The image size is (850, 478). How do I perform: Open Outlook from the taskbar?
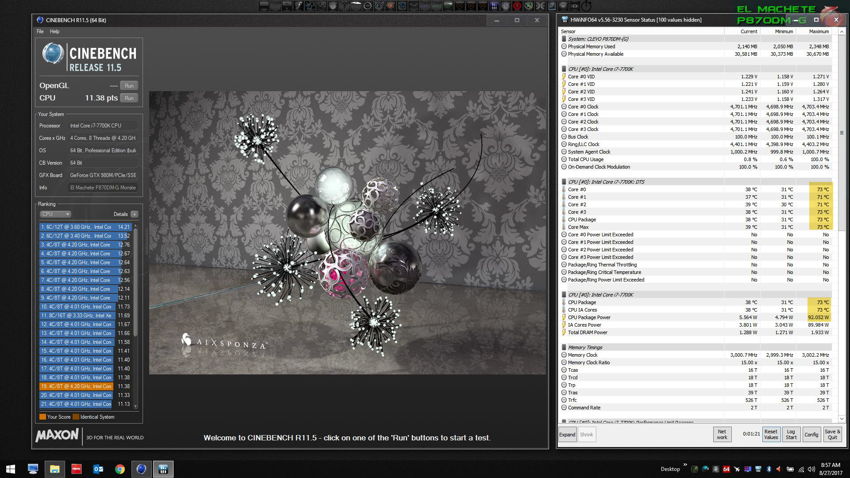coord(98,469)
